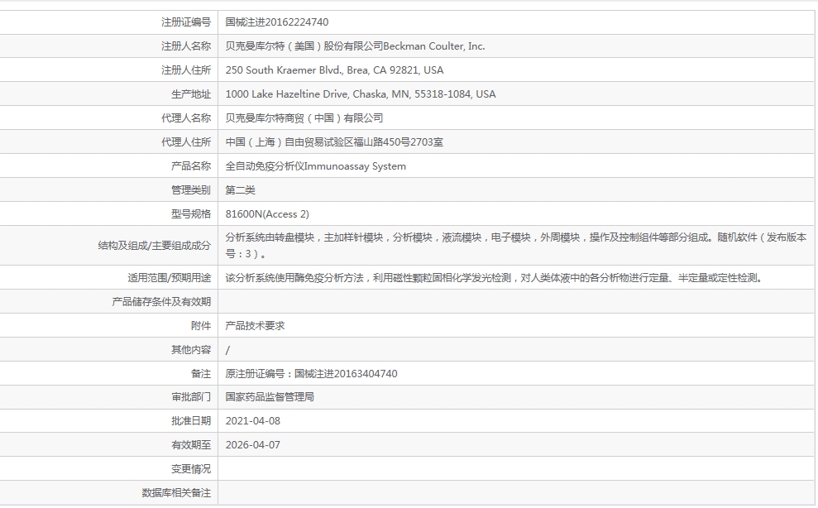
Task: Click the 注册人住所 label
Action: click(186, 70)
